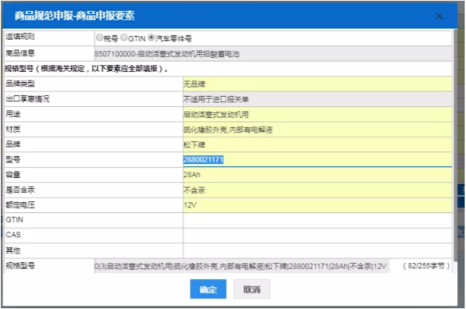Click the 额定电压 field showing 12V
Image resolution: width=466 pixels, height=309 pixels.
pos(316,205)
